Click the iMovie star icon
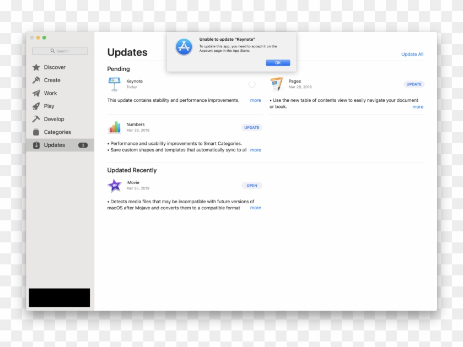The width and height of the screenshot is (463, 347). click(114, 186)
